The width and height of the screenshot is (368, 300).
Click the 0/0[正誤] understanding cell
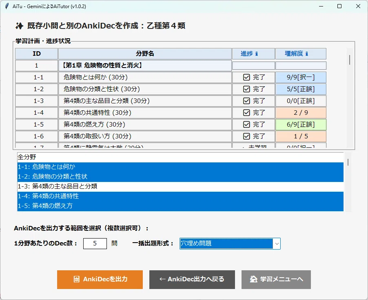point(301,101)
